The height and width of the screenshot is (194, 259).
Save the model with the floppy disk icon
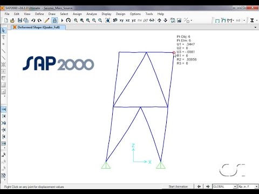point(20,20)
